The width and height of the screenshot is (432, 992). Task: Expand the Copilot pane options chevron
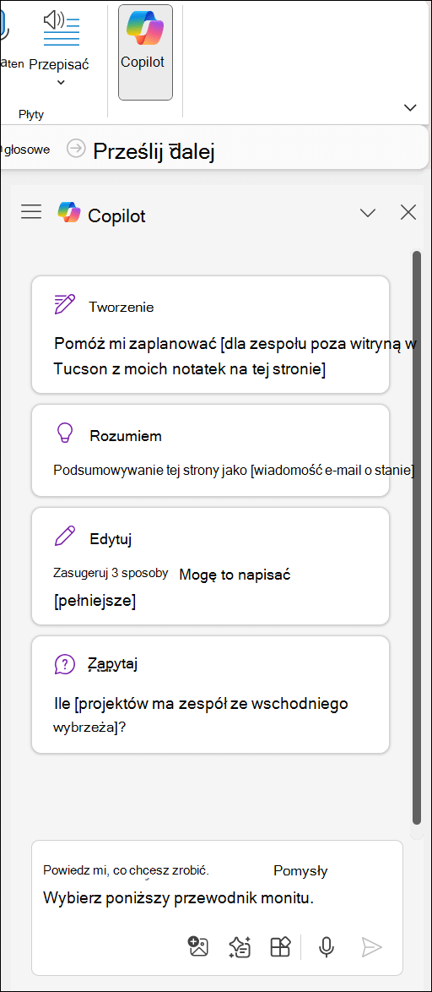(x=368, y=213)
